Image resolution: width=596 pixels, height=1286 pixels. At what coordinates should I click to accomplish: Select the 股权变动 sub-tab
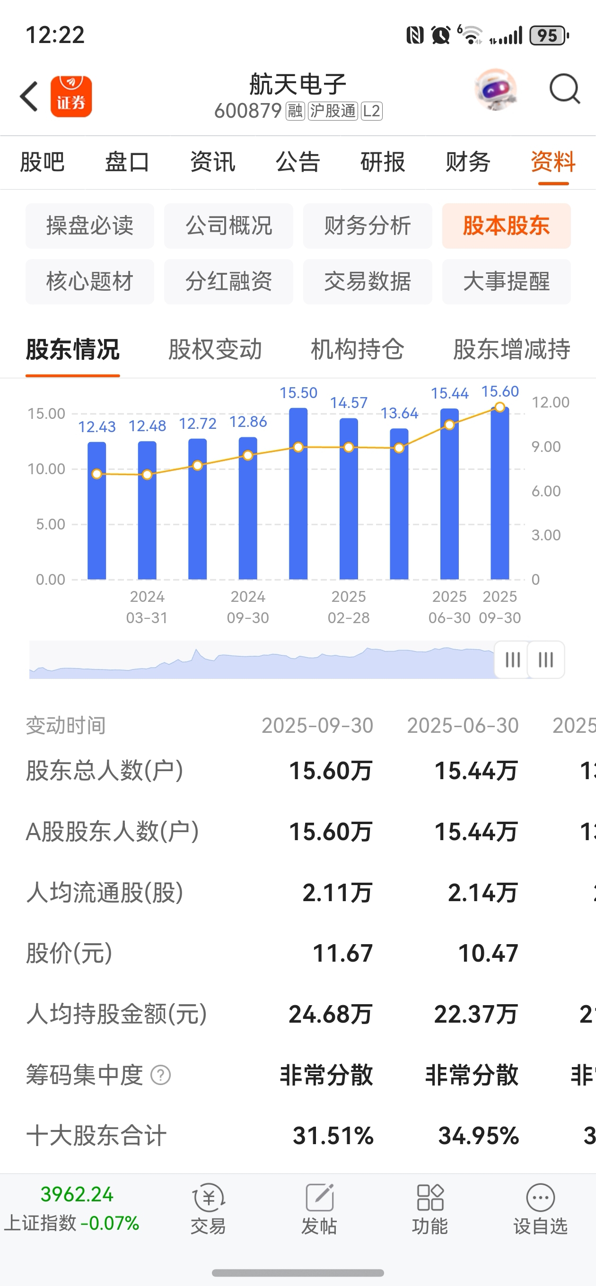coord(215,349)
